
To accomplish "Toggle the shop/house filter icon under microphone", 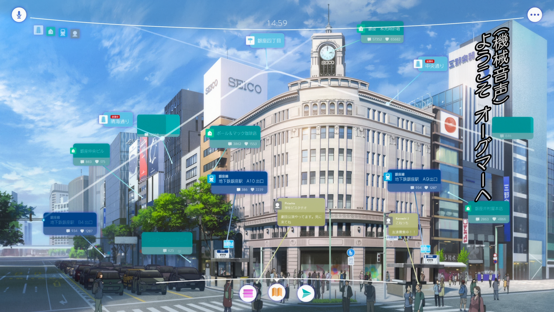I will pyautogui.click(x=50, y=31).
